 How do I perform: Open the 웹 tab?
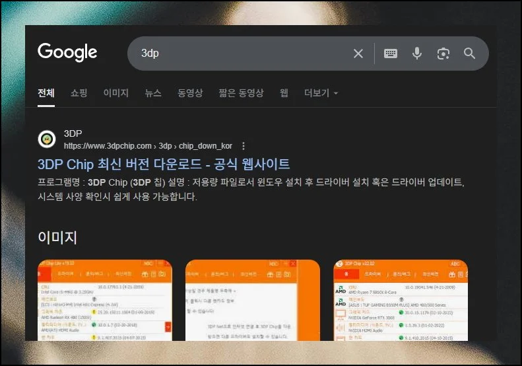coord(284,93)
